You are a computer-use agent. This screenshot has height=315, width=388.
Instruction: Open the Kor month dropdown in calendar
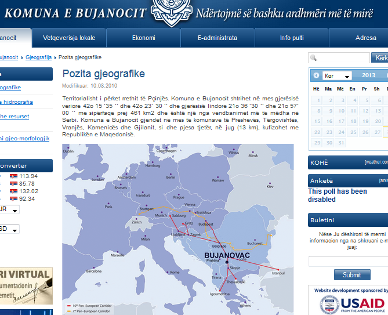point(338,76)
